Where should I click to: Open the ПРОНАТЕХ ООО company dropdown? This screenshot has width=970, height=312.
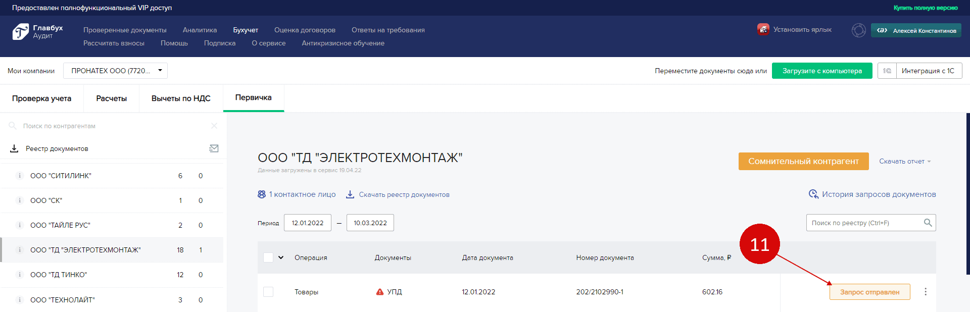pos(115,71)
